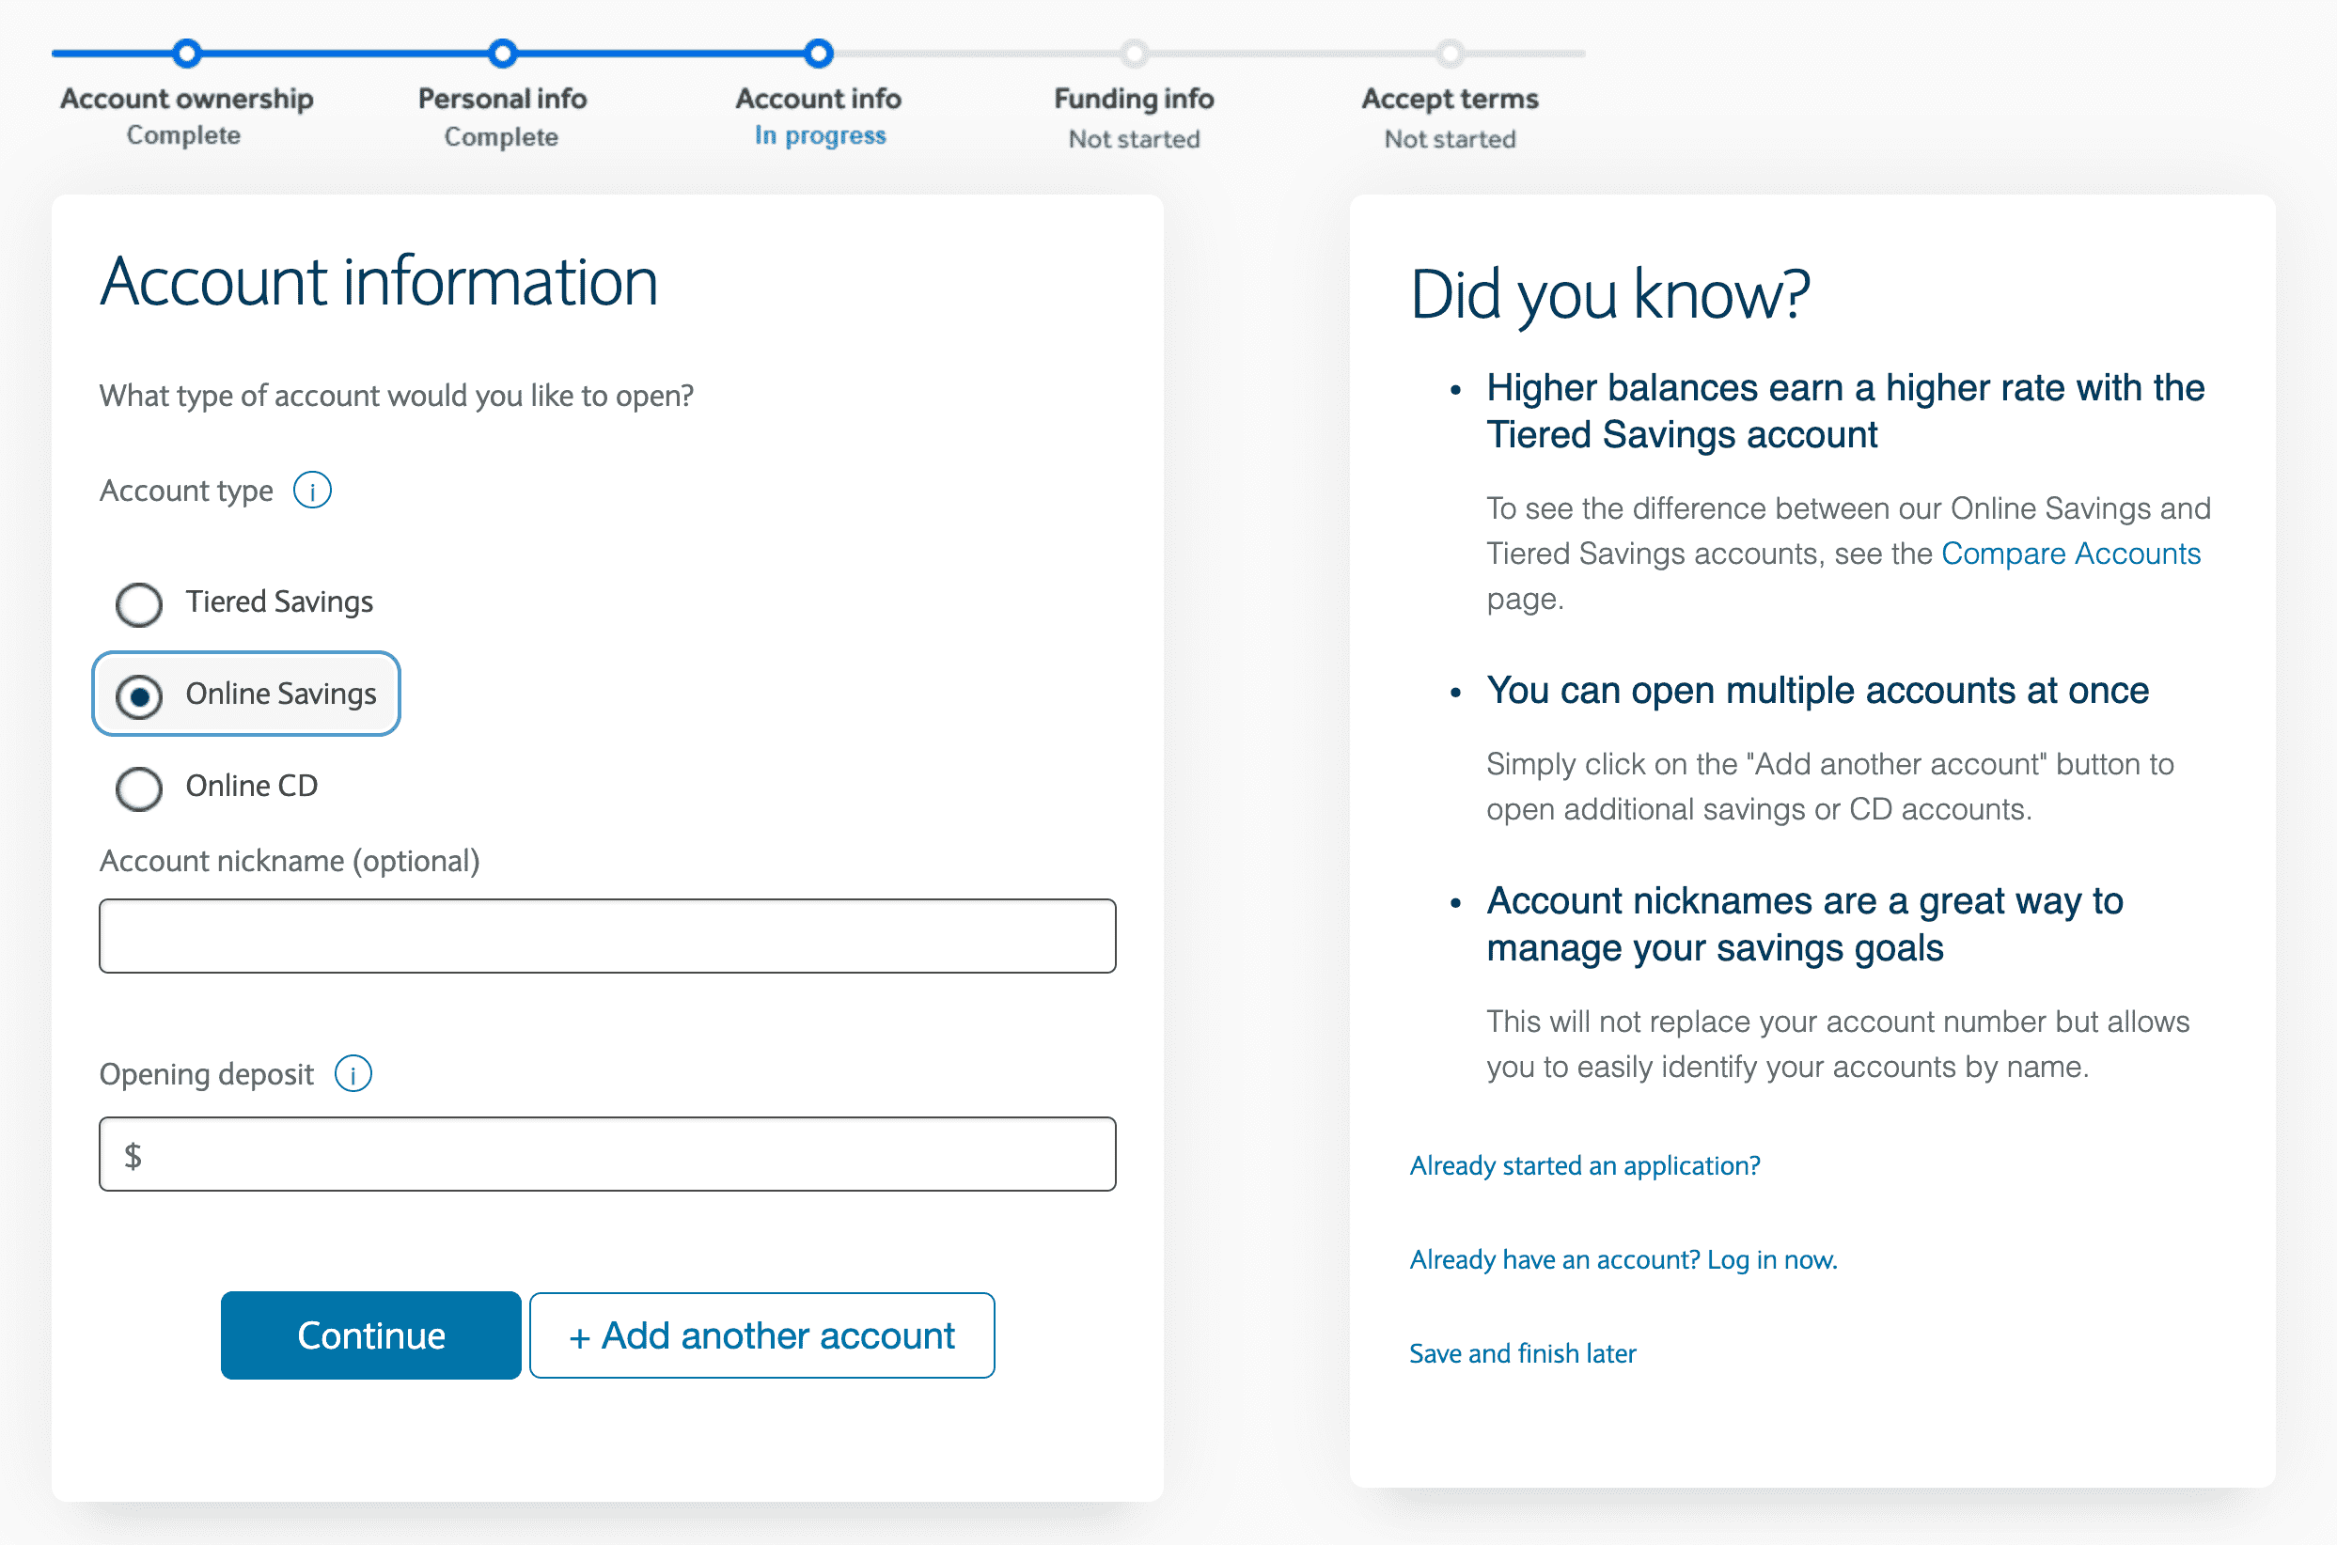The height and width of the screenshot is (1545, 2337).
Task: Click Already have an account Log in link
Action: click(1623, 1259)
